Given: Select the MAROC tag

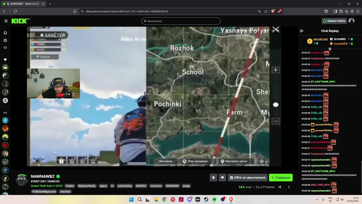Looking at the screenshot, I should (141, 186).
